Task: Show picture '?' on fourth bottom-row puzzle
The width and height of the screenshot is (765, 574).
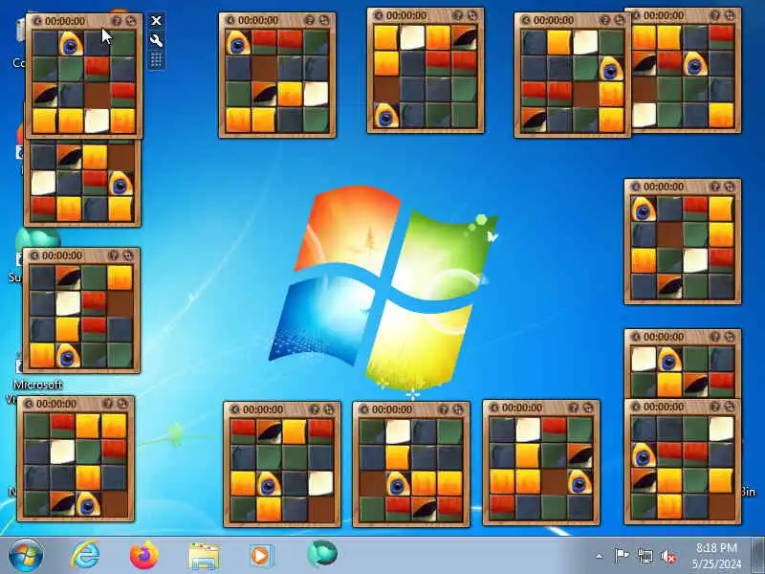Action: pyautogui.click(x=574, y=408)
